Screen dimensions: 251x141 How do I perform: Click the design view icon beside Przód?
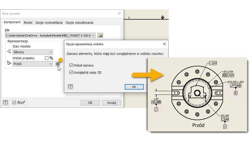click(9, 63)
